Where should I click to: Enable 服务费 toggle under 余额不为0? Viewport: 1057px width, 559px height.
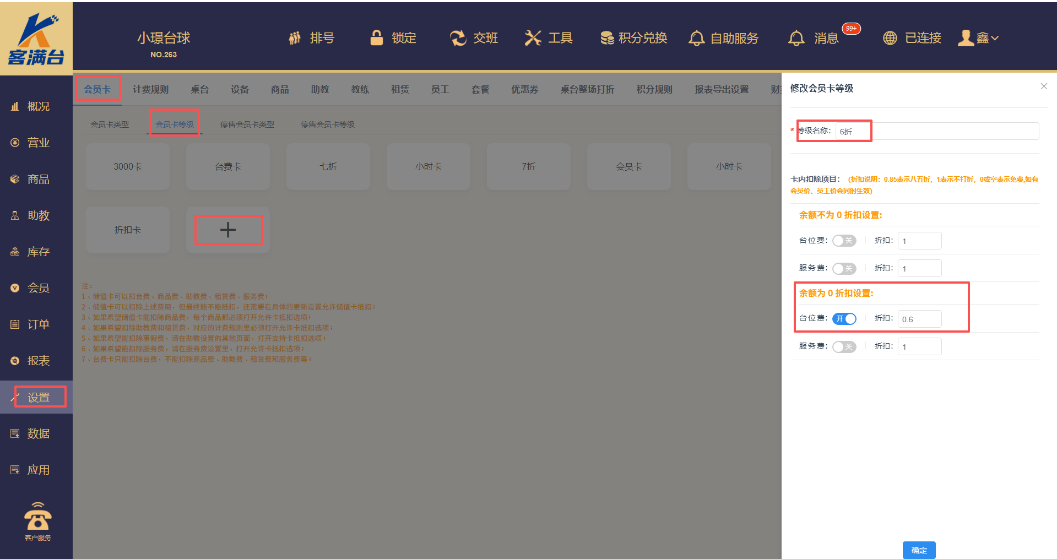844,268
